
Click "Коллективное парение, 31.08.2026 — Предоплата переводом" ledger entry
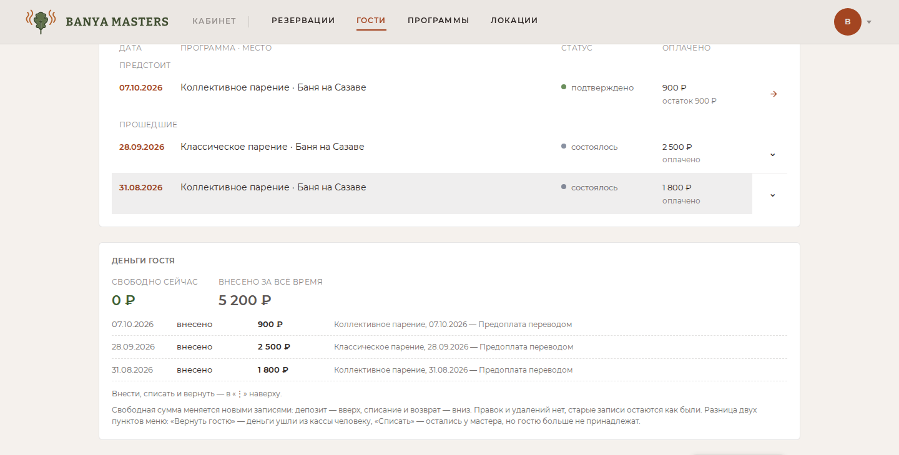[x=453, y=370]
